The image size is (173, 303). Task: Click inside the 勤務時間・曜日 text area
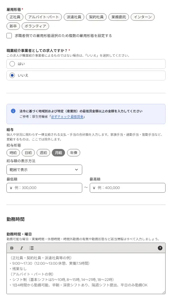[x=86, y=273]
